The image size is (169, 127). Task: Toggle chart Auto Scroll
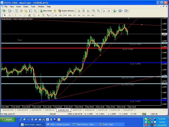point(104,11)
